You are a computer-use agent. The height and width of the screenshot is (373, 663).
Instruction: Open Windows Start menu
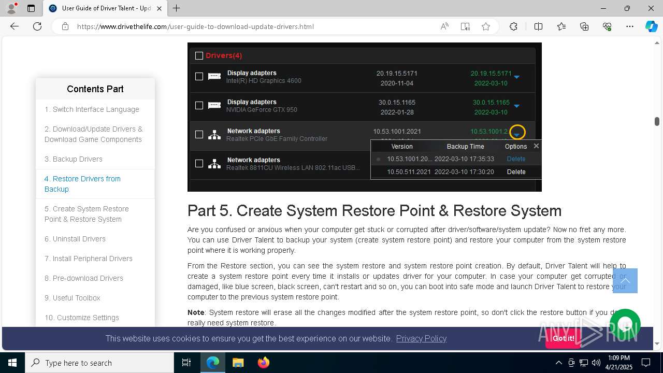(x=12, y=363)
